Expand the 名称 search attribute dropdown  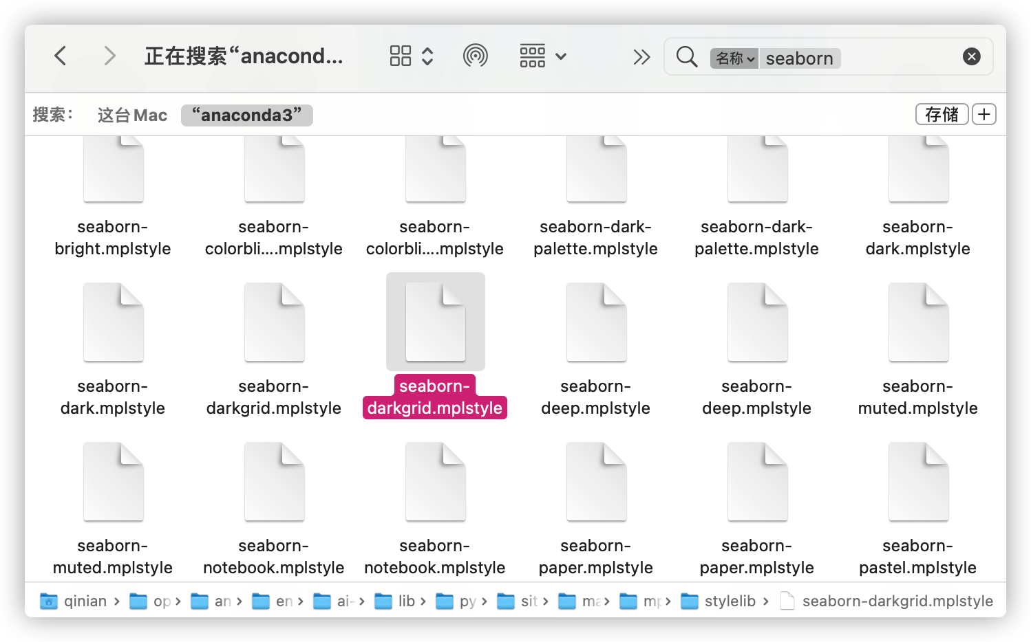click(734, 58)
